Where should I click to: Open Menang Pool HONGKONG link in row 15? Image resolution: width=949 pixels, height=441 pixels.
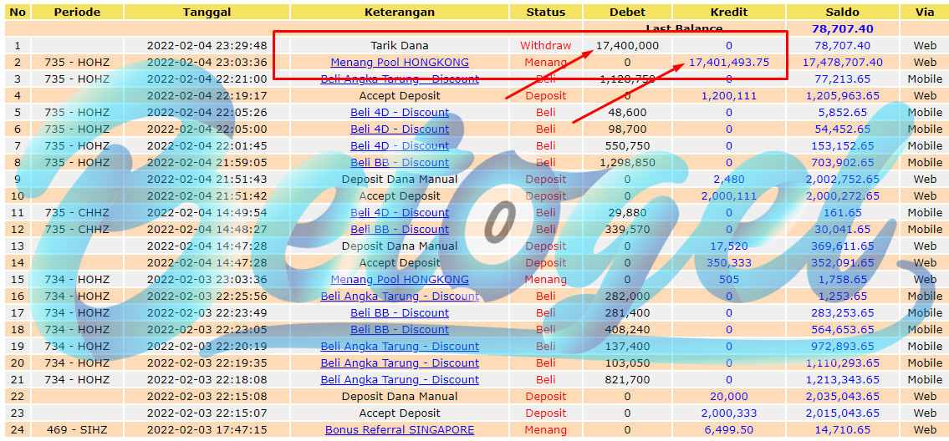click(x=400, y=280)
